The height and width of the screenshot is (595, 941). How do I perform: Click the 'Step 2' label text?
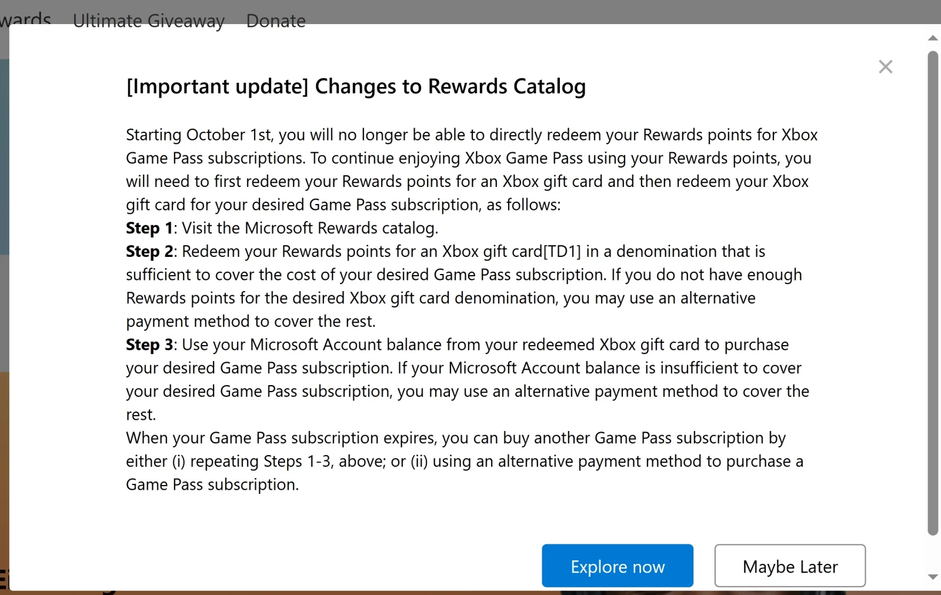(149, 252)
